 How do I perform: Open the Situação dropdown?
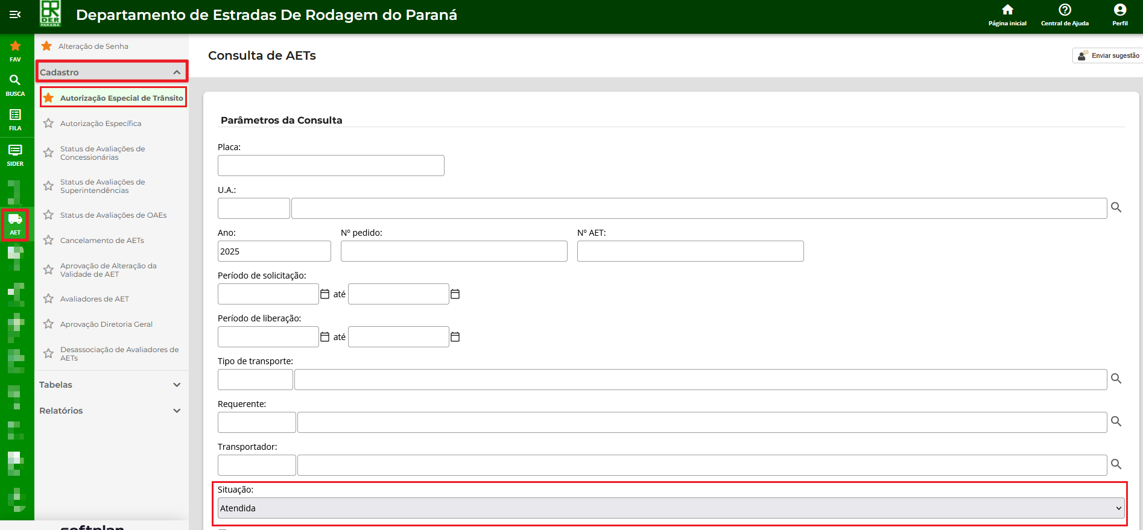pos(671,508)
